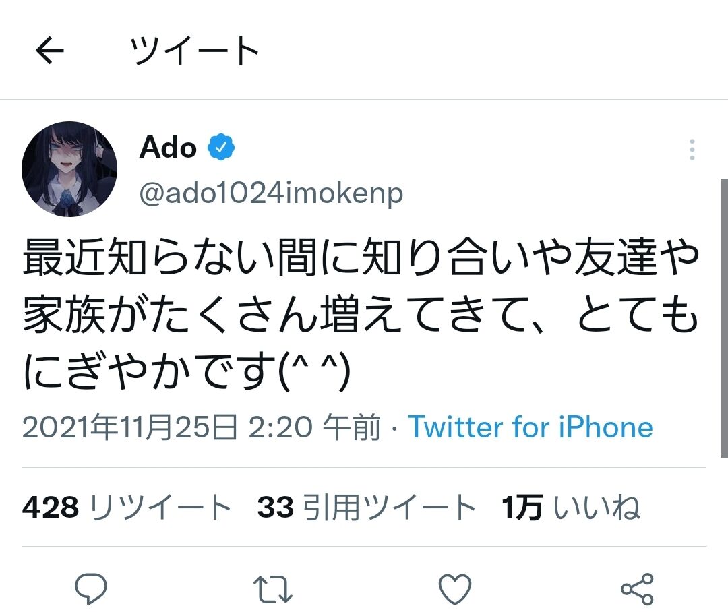
Task: Go back using the left arrow
Action: (49, 51)
